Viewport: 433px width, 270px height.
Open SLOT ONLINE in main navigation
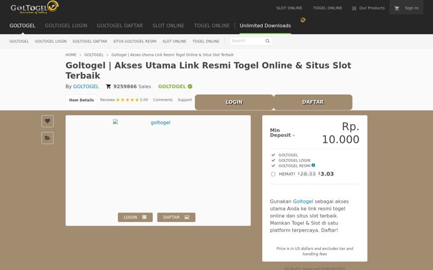[x=168, y=26]
